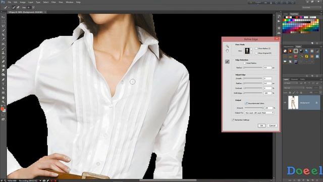Select the Blur tool
Screen dimensions: 323x182
click(x=3, y=70)
